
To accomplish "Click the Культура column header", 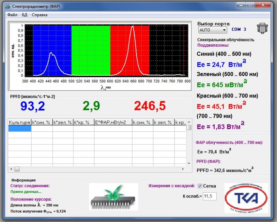I will pyautogui.click(x=20, y=122).
